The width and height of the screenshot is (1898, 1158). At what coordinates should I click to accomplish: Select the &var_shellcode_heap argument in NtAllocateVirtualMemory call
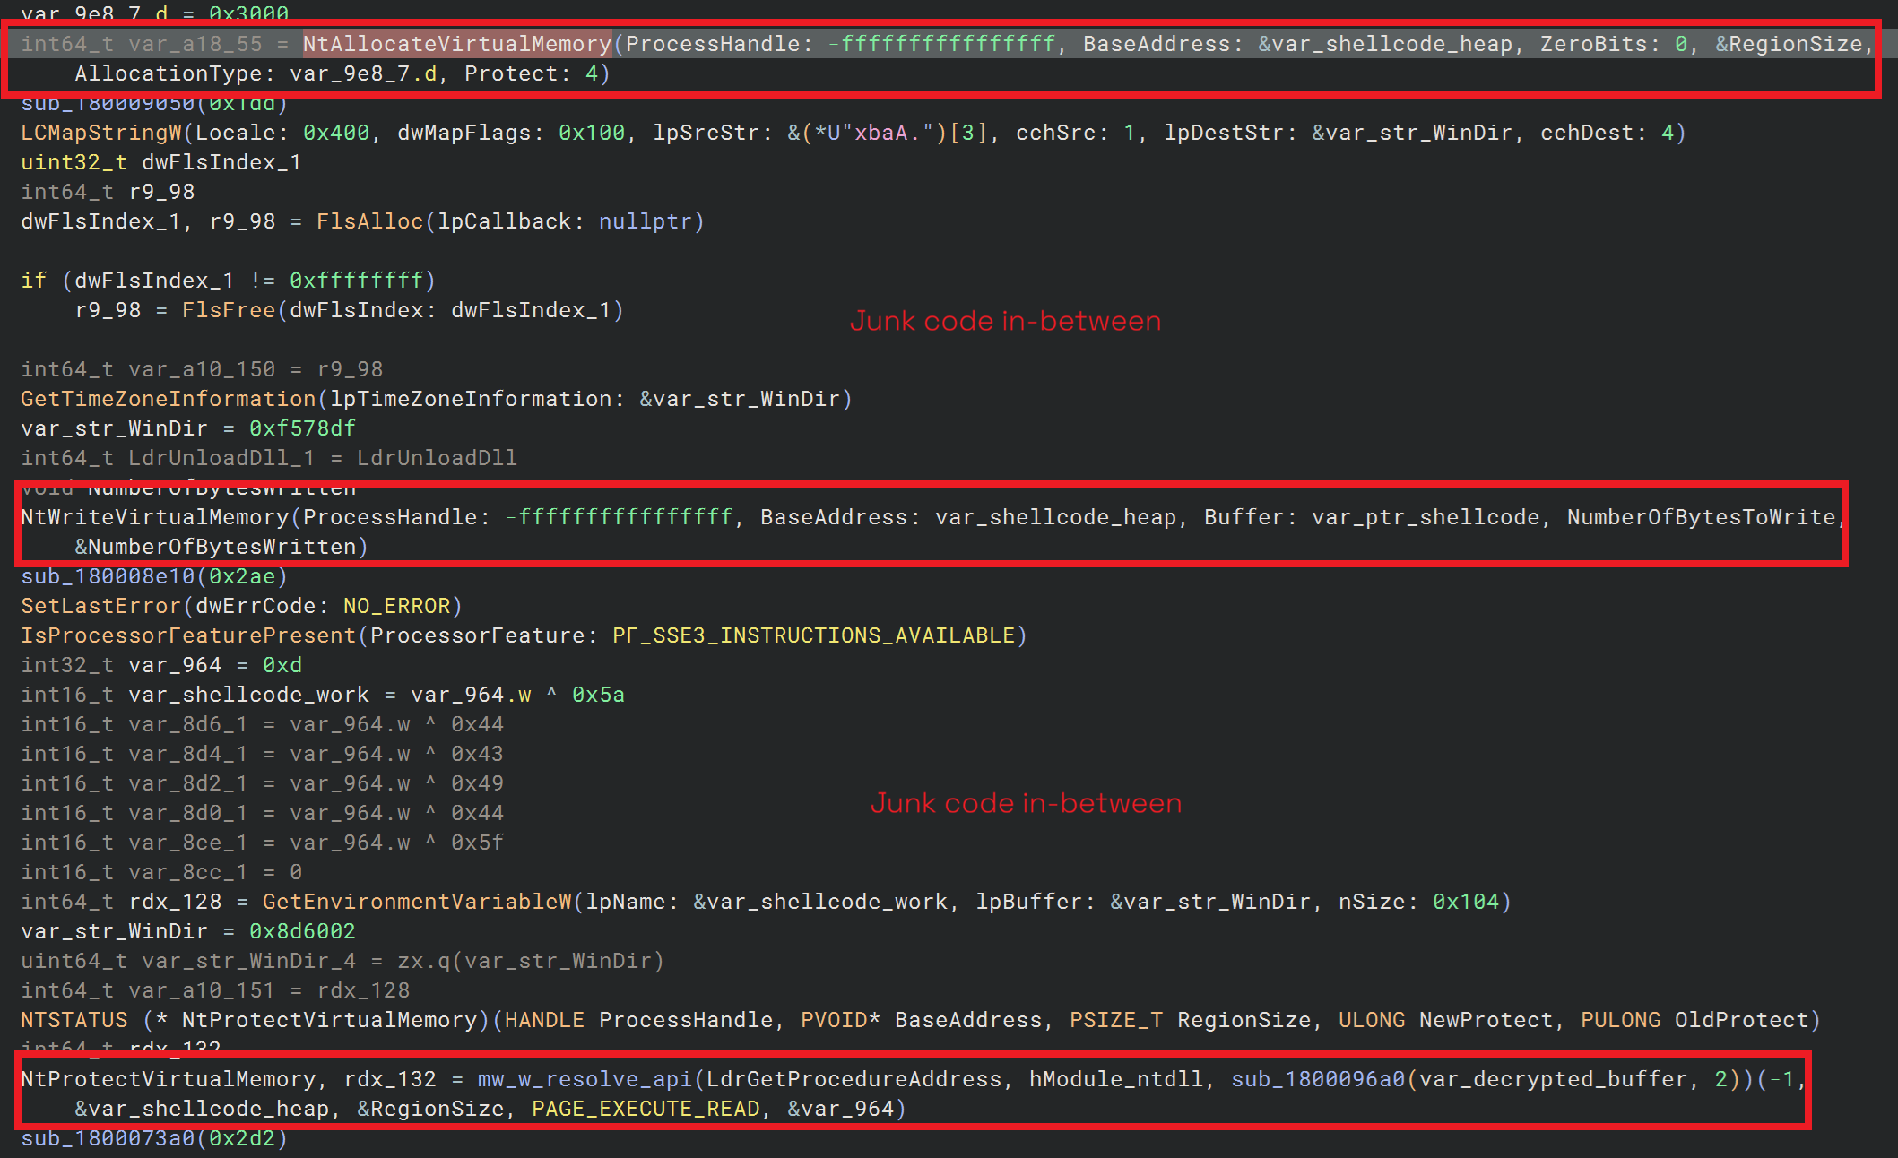click(x=1385, y=44)
